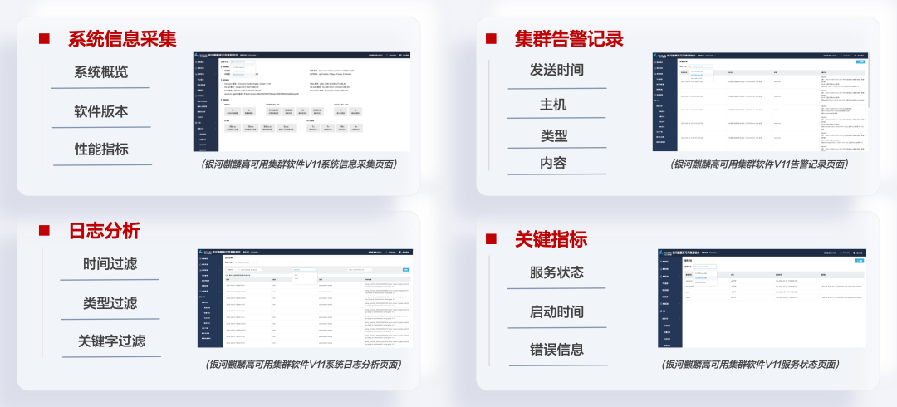
Task: Open the node dropdown in the alert records screenshot
Action: pos(703,66)
